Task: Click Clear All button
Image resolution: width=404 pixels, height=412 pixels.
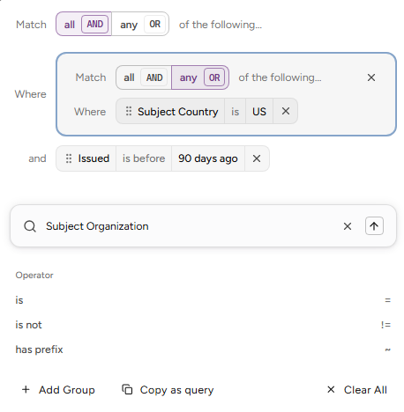Action: (x=357, y=390)
